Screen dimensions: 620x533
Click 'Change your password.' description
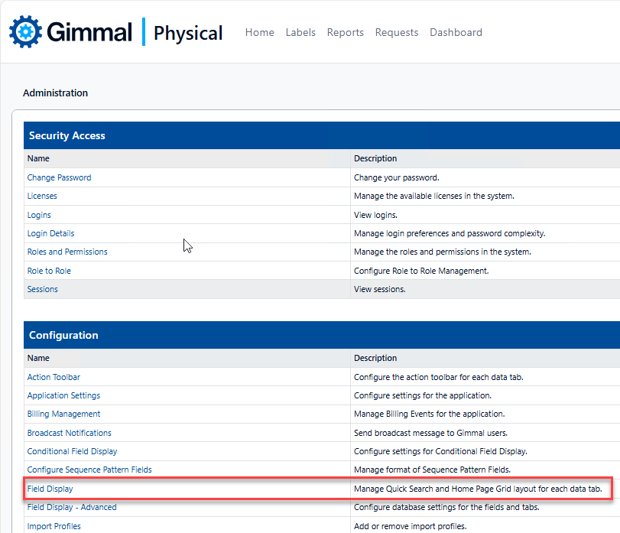click(397, 177)
